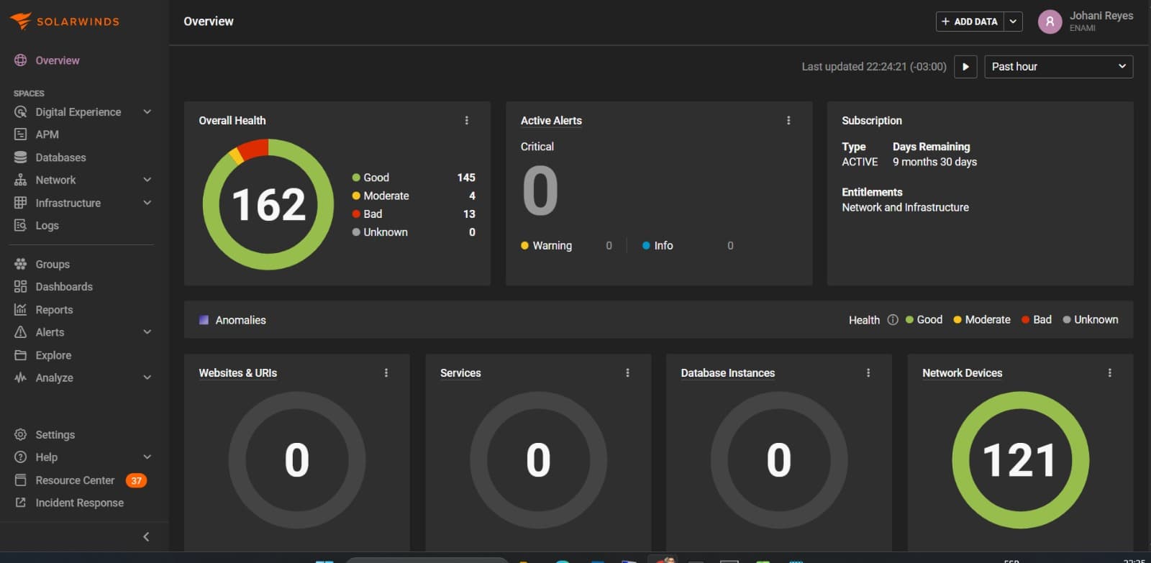The width and height of the screenshot is (1151, 563).
Task: Click the Explore folder icon
Action: tap(20, 355)
